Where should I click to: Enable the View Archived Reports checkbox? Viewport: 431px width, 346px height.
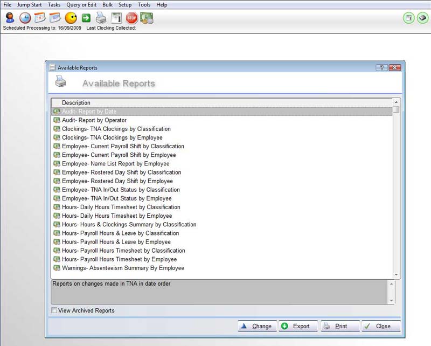[x=54, y=310]
